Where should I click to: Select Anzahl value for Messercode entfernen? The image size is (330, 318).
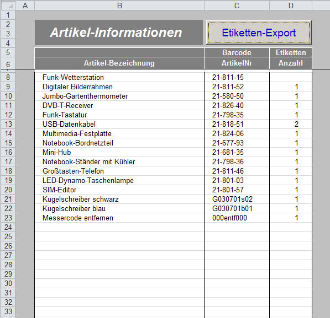(x=291, y=218)
